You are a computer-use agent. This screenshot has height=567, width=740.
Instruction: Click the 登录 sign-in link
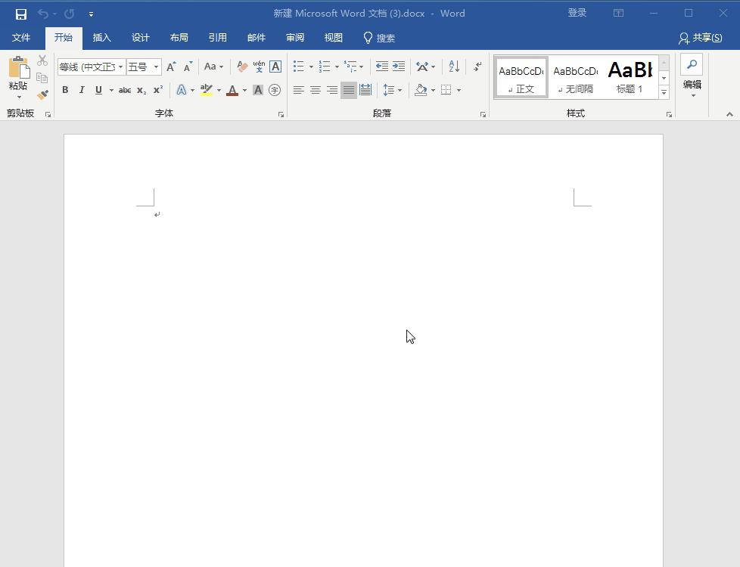(x=577, y=13)
